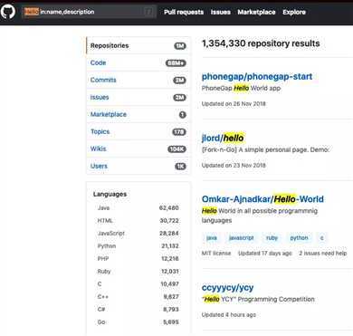
Task: Open jlord/hello repository
Action: [223, 139]
